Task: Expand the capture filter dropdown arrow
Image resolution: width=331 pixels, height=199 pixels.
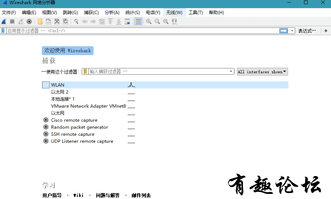Action: point(231,71)
